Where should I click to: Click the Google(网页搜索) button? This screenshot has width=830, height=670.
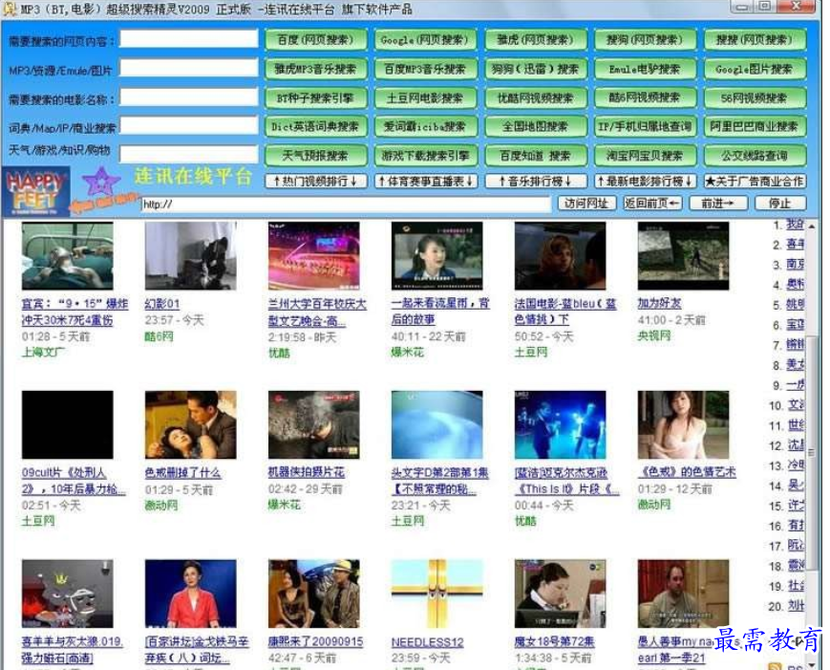coord(425,40)
